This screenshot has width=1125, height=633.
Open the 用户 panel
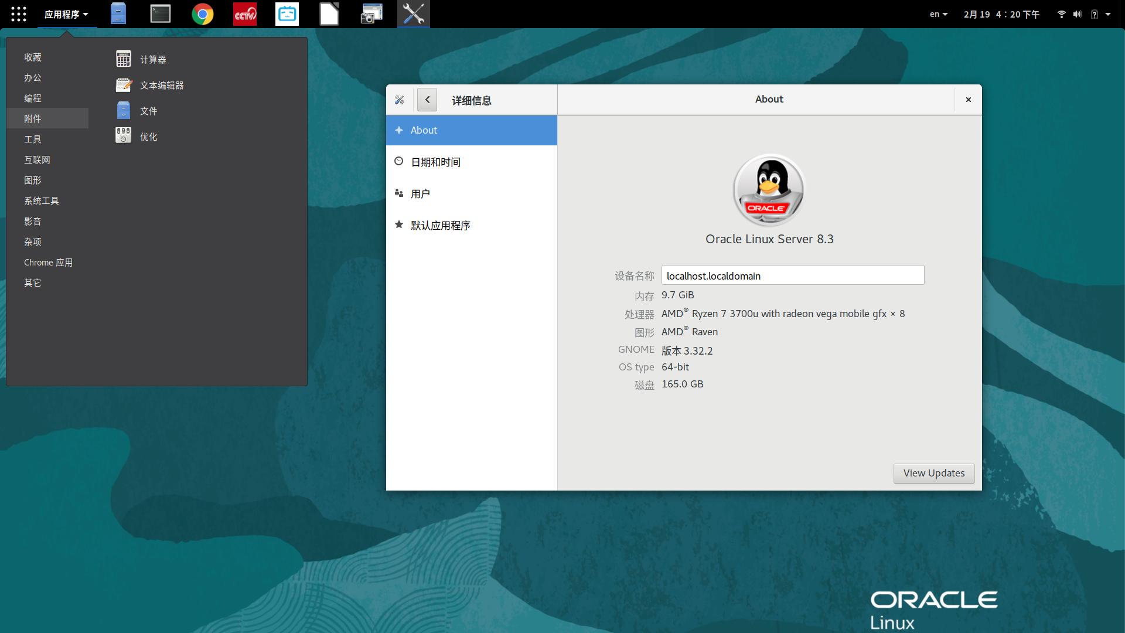(472, 193)
